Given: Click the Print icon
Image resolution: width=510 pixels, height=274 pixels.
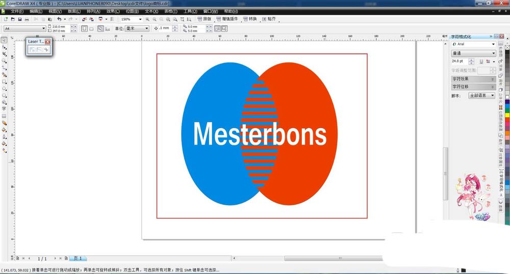Looking at the screenshot, I should click(x=27, y=19).
